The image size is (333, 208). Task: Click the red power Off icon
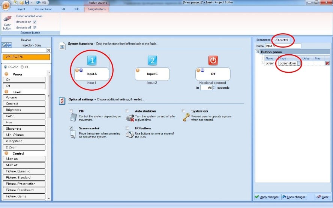(x=213, y=60)
